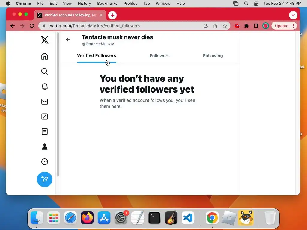Open Profile person icon in the sidebar

tap(45, 147)
